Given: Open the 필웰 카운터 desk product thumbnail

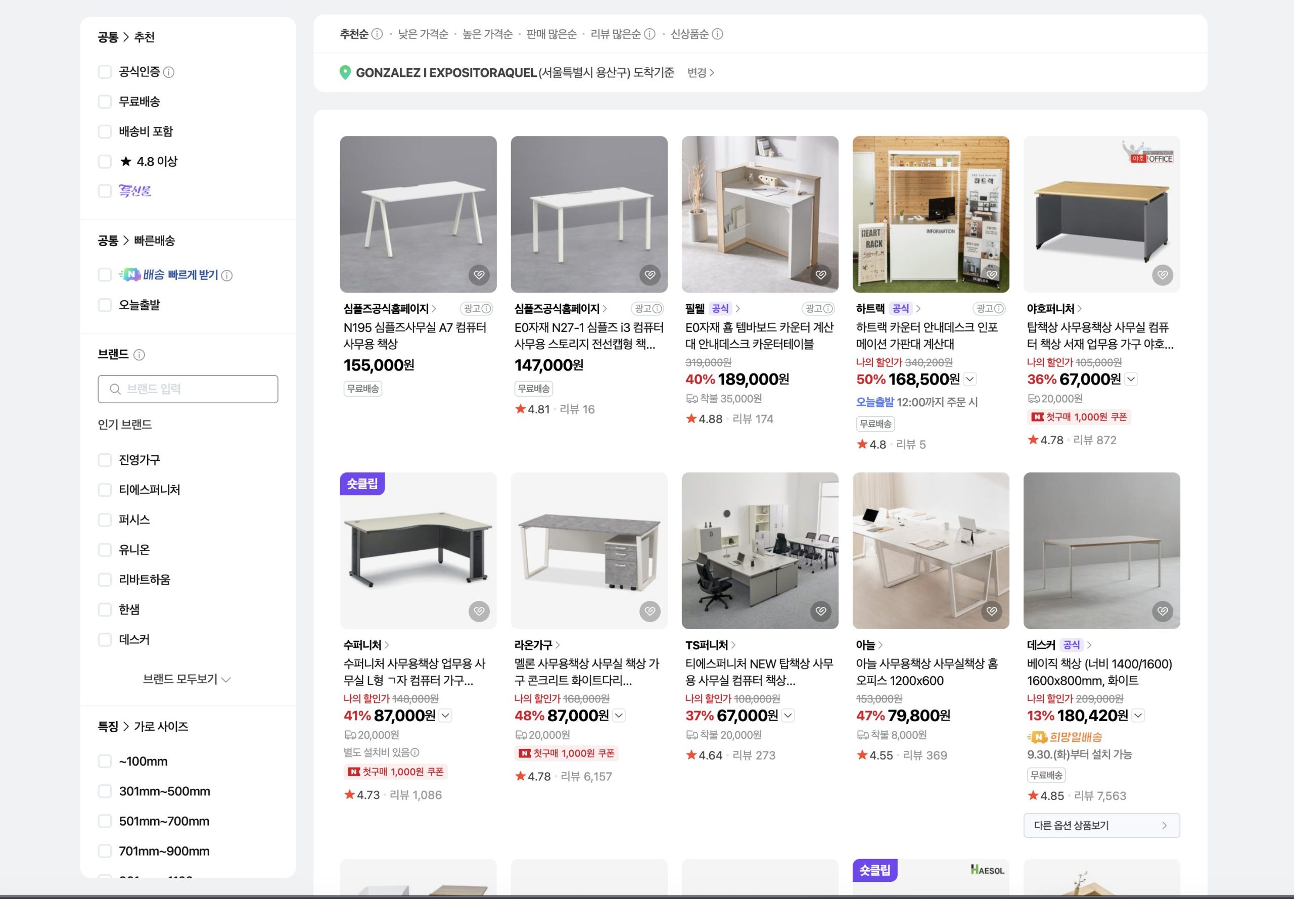Looking at the screenshot, I should pos(759,214).
